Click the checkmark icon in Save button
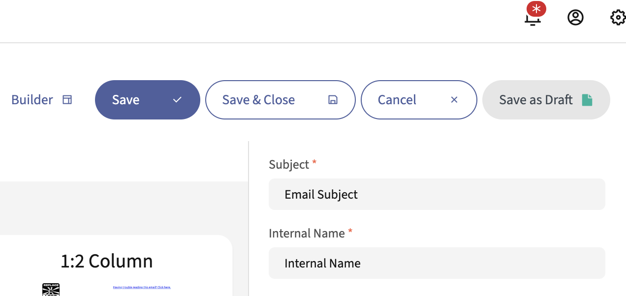This screenshot has width=626, height=296. pos(178,100)
